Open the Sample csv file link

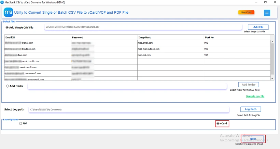(255, 96)
